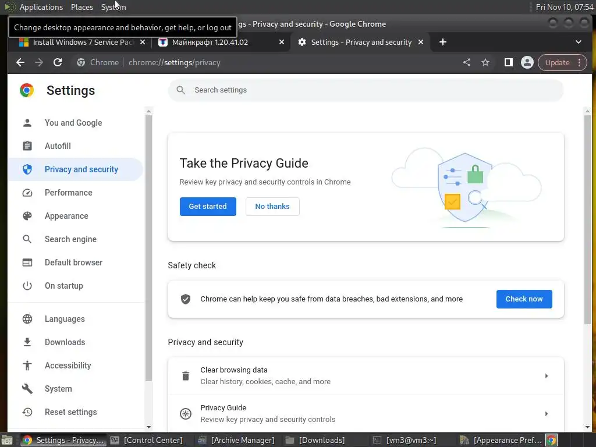Bookmark this page with the star icon
Image resolution: width=596 pixels, height=447 pixels.
point(485,62)
